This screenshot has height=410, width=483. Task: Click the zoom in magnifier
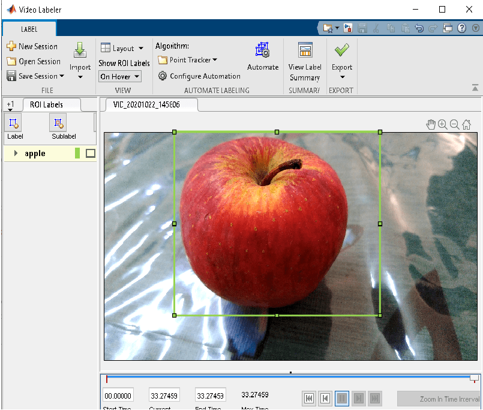442,124
